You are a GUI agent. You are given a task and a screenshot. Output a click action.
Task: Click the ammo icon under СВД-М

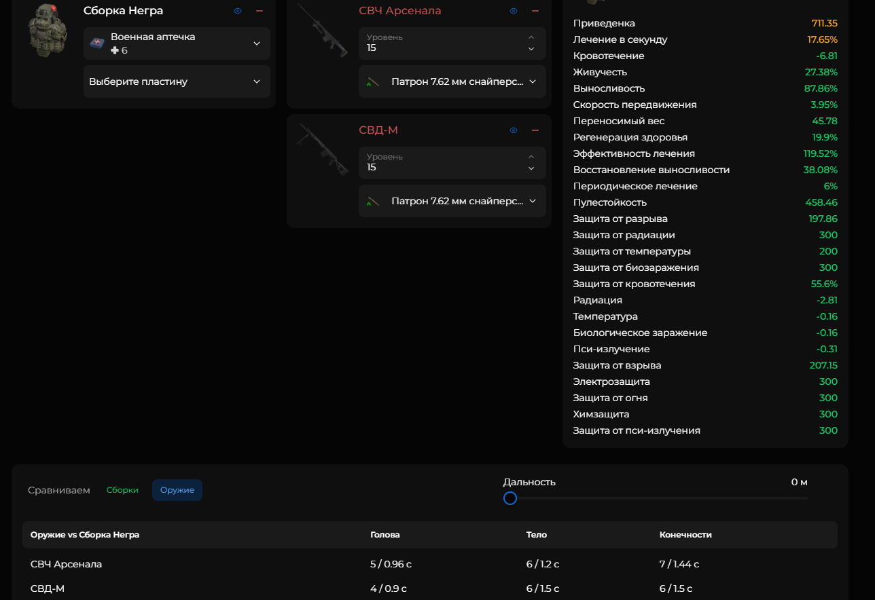[x=372, y=202]
